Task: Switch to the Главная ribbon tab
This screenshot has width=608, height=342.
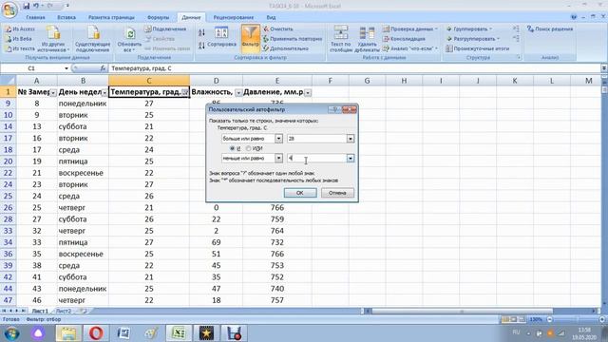Action: pos(35,17)
